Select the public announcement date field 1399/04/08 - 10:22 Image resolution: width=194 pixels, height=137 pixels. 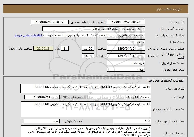[49, 22]
